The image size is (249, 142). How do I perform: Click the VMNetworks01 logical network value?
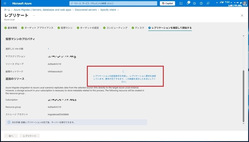(55, 72)
